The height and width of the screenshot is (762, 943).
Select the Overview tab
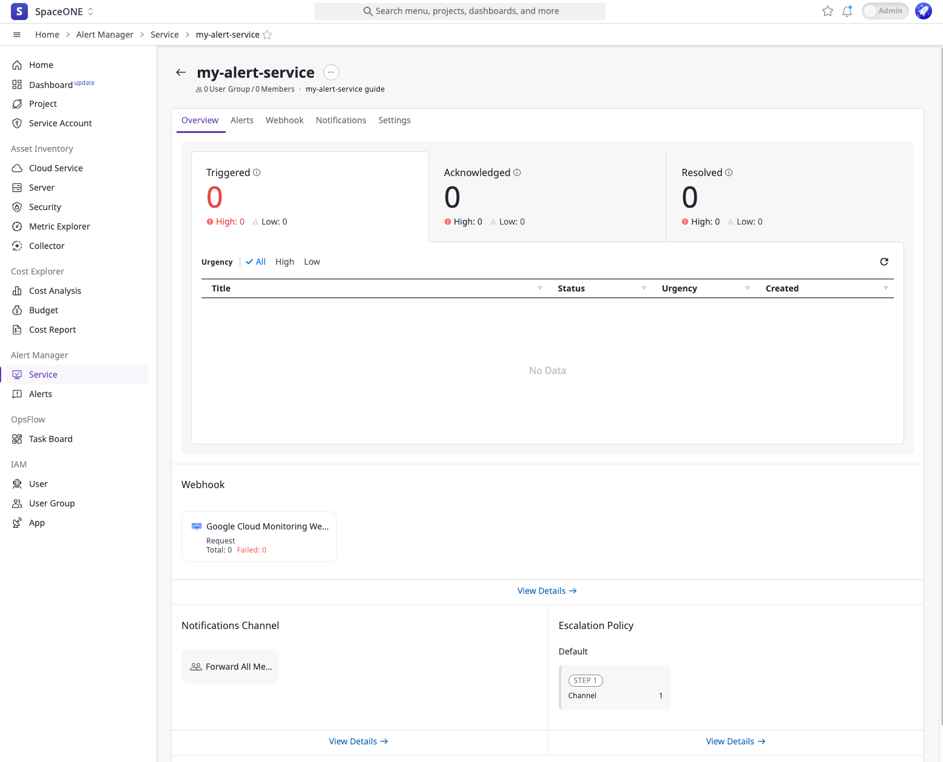click(x=200, y=120)
